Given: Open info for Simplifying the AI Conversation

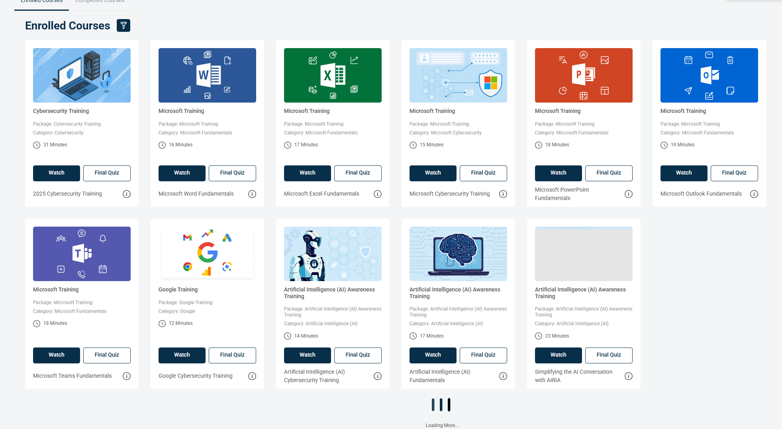Looking at the screenshot, I should [x=629, y=376].
